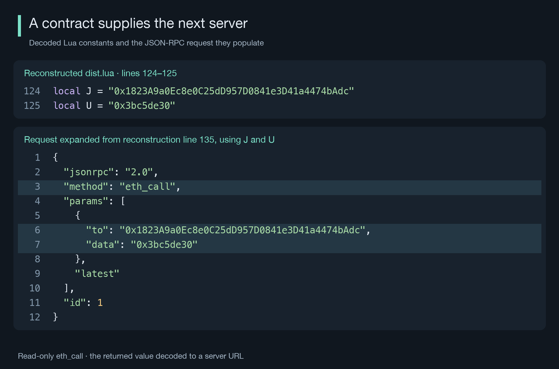Click the closing brace and comma on JSON line 8

tap(80, 259)
